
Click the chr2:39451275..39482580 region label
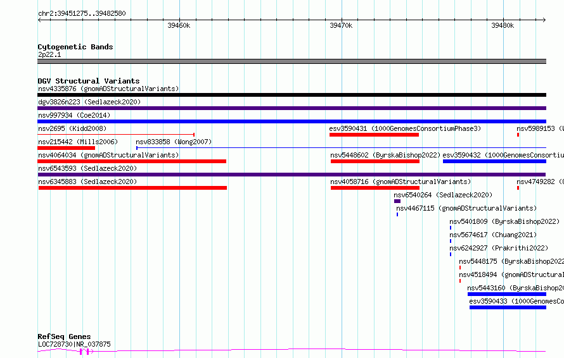point(82,14)
